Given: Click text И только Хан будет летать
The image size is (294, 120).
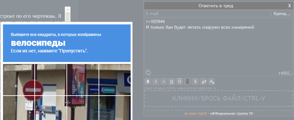Looking at the screenshot, I should [x=173, y=27].
